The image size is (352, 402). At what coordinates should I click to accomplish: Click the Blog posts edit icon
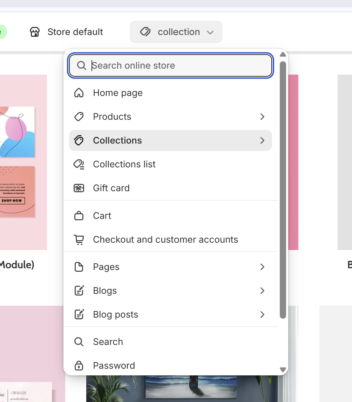[79, 314]
